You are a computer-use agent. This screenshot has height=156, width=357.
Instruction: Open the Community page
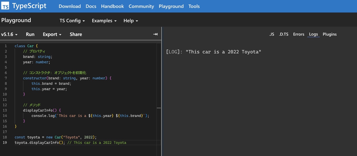click(141, 6)
